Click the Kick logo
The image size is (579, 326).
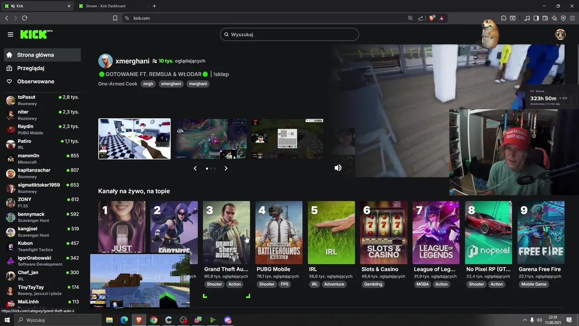coord(36,34)
